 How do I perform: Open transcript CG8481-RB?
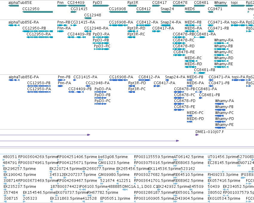(204, 70)
